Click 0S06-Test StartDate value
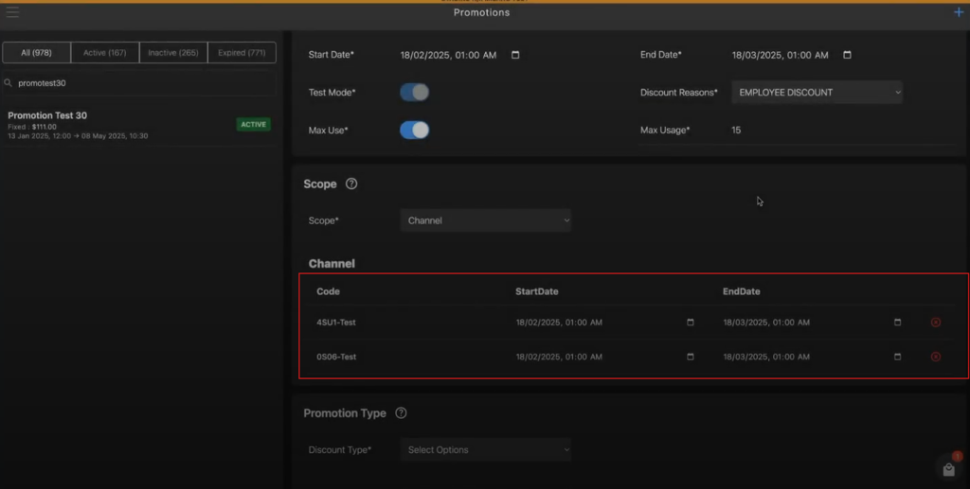970x489 pixels. coord(559,357)
